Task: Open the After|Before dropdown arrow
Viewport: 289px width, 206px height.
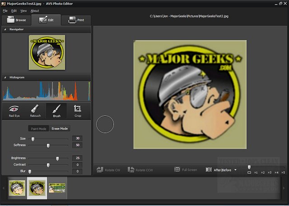Action: [236, 170]
